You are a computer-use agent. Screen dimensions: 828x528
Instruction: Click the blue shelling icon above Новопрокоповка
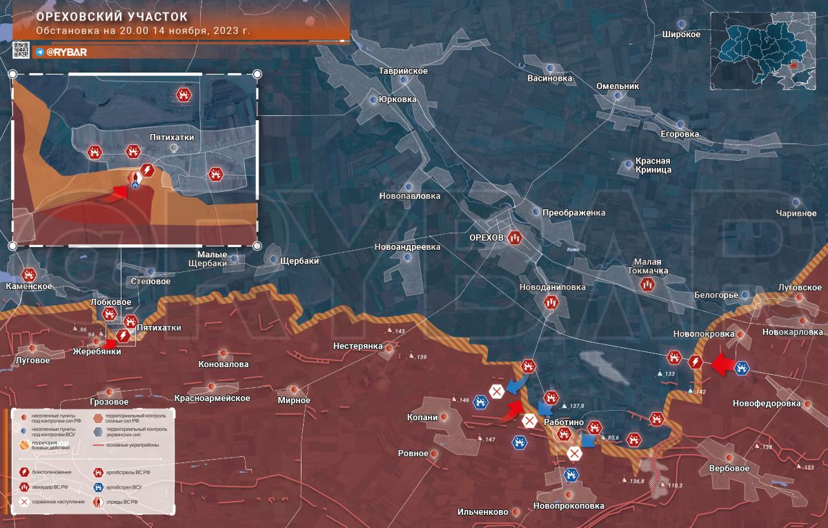click(x=571, y=475)
